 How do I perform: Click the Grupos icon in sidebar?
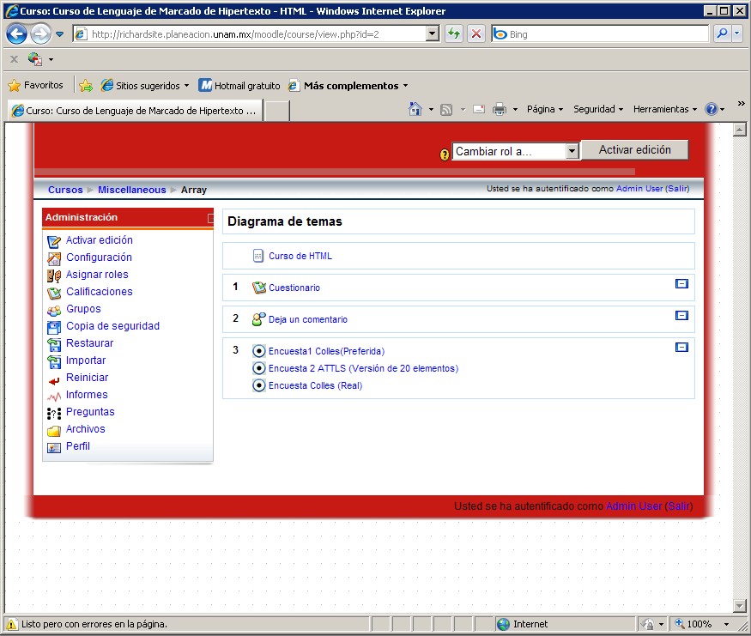54,310
